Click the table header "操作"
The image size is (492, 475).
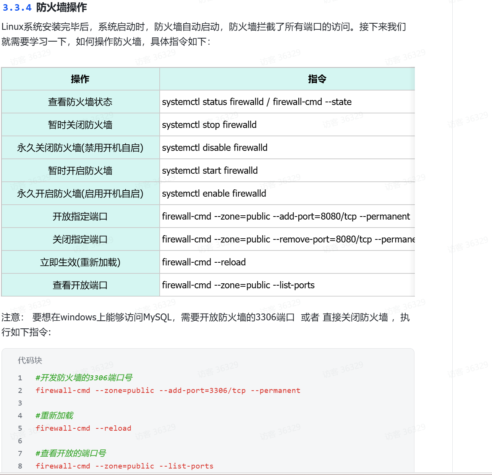pos(80,79)
